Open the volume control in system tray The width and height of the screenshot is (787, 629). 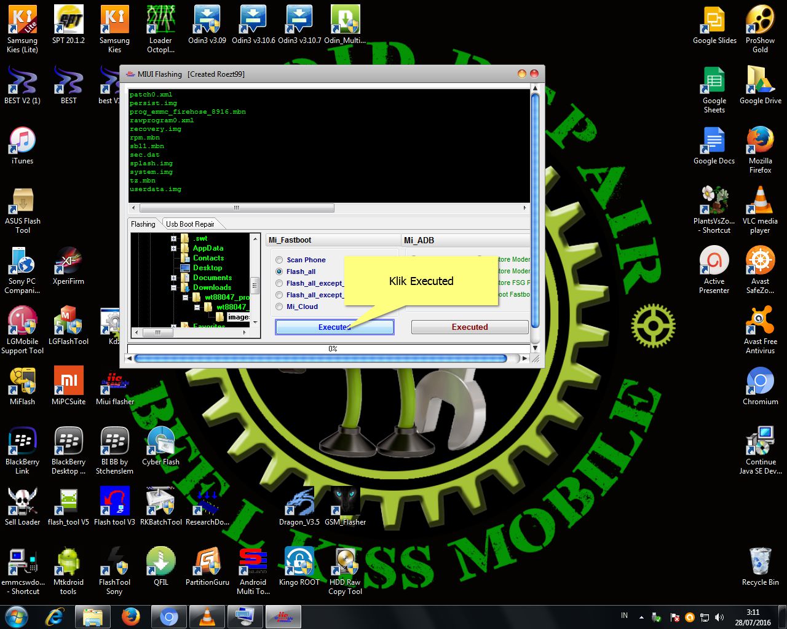(719, 617)
